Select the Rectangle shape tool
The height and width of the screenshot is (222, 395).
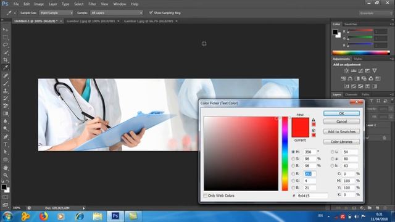click(x=6, y=160)
